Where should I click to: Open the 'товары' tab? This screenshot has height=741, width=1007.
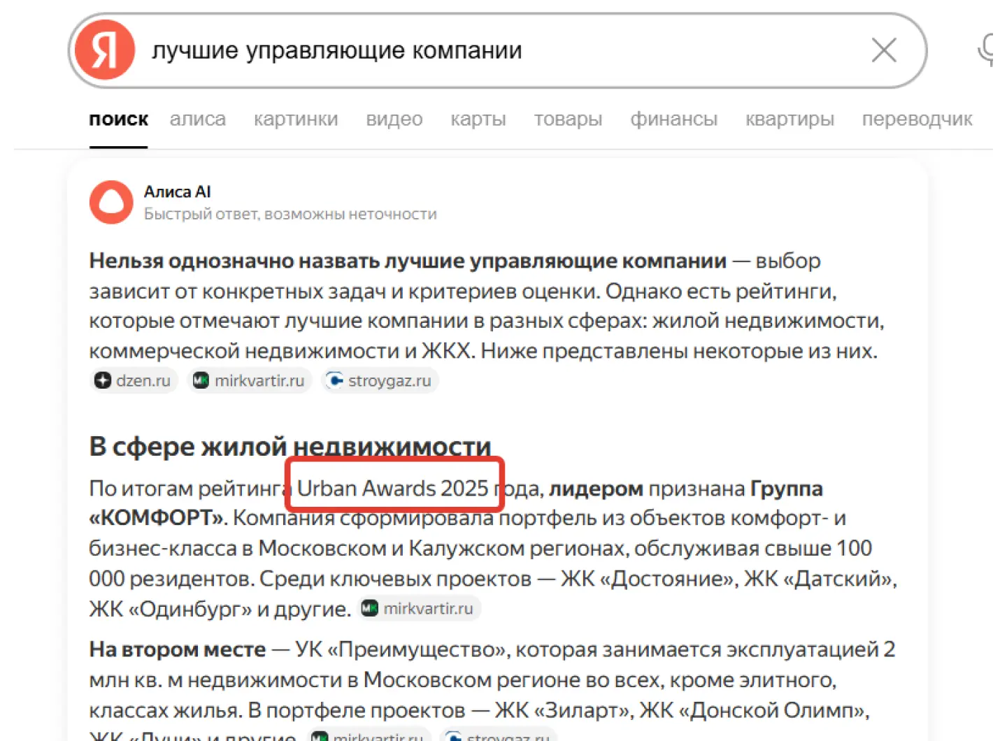(x=568, y=120)
